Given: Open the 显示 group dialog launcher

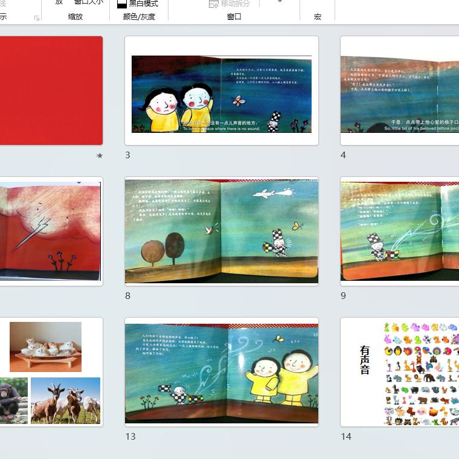Looking at the screenshot, I should [37, 18].
